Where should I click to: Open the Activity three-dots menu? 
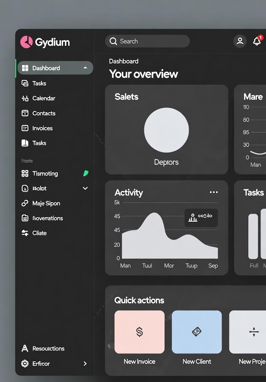[214, 192]
